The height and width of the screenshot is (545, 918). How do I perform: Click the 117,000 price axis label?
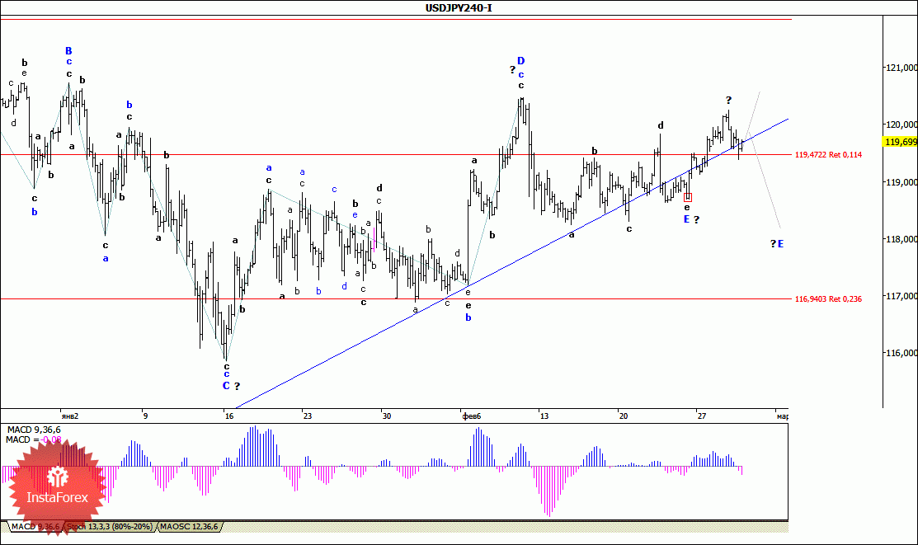[x=902, y=296]
